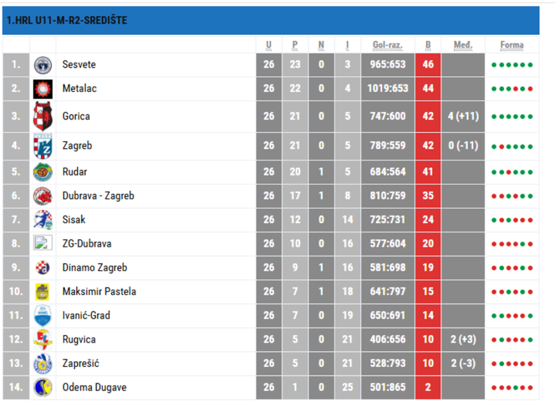
Task: Select the Rudar club logo
Action: 43,172
